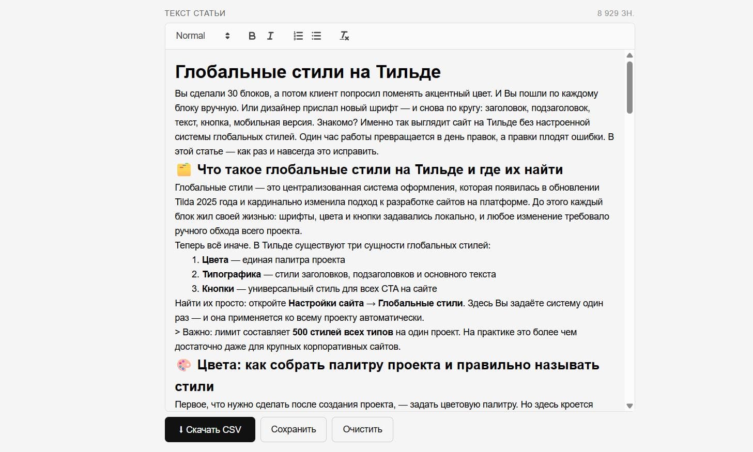753x452 pixels.
Task: Click the palette emoji before Цвета heading
Action: pyautogui.click(x=184, y=365)
